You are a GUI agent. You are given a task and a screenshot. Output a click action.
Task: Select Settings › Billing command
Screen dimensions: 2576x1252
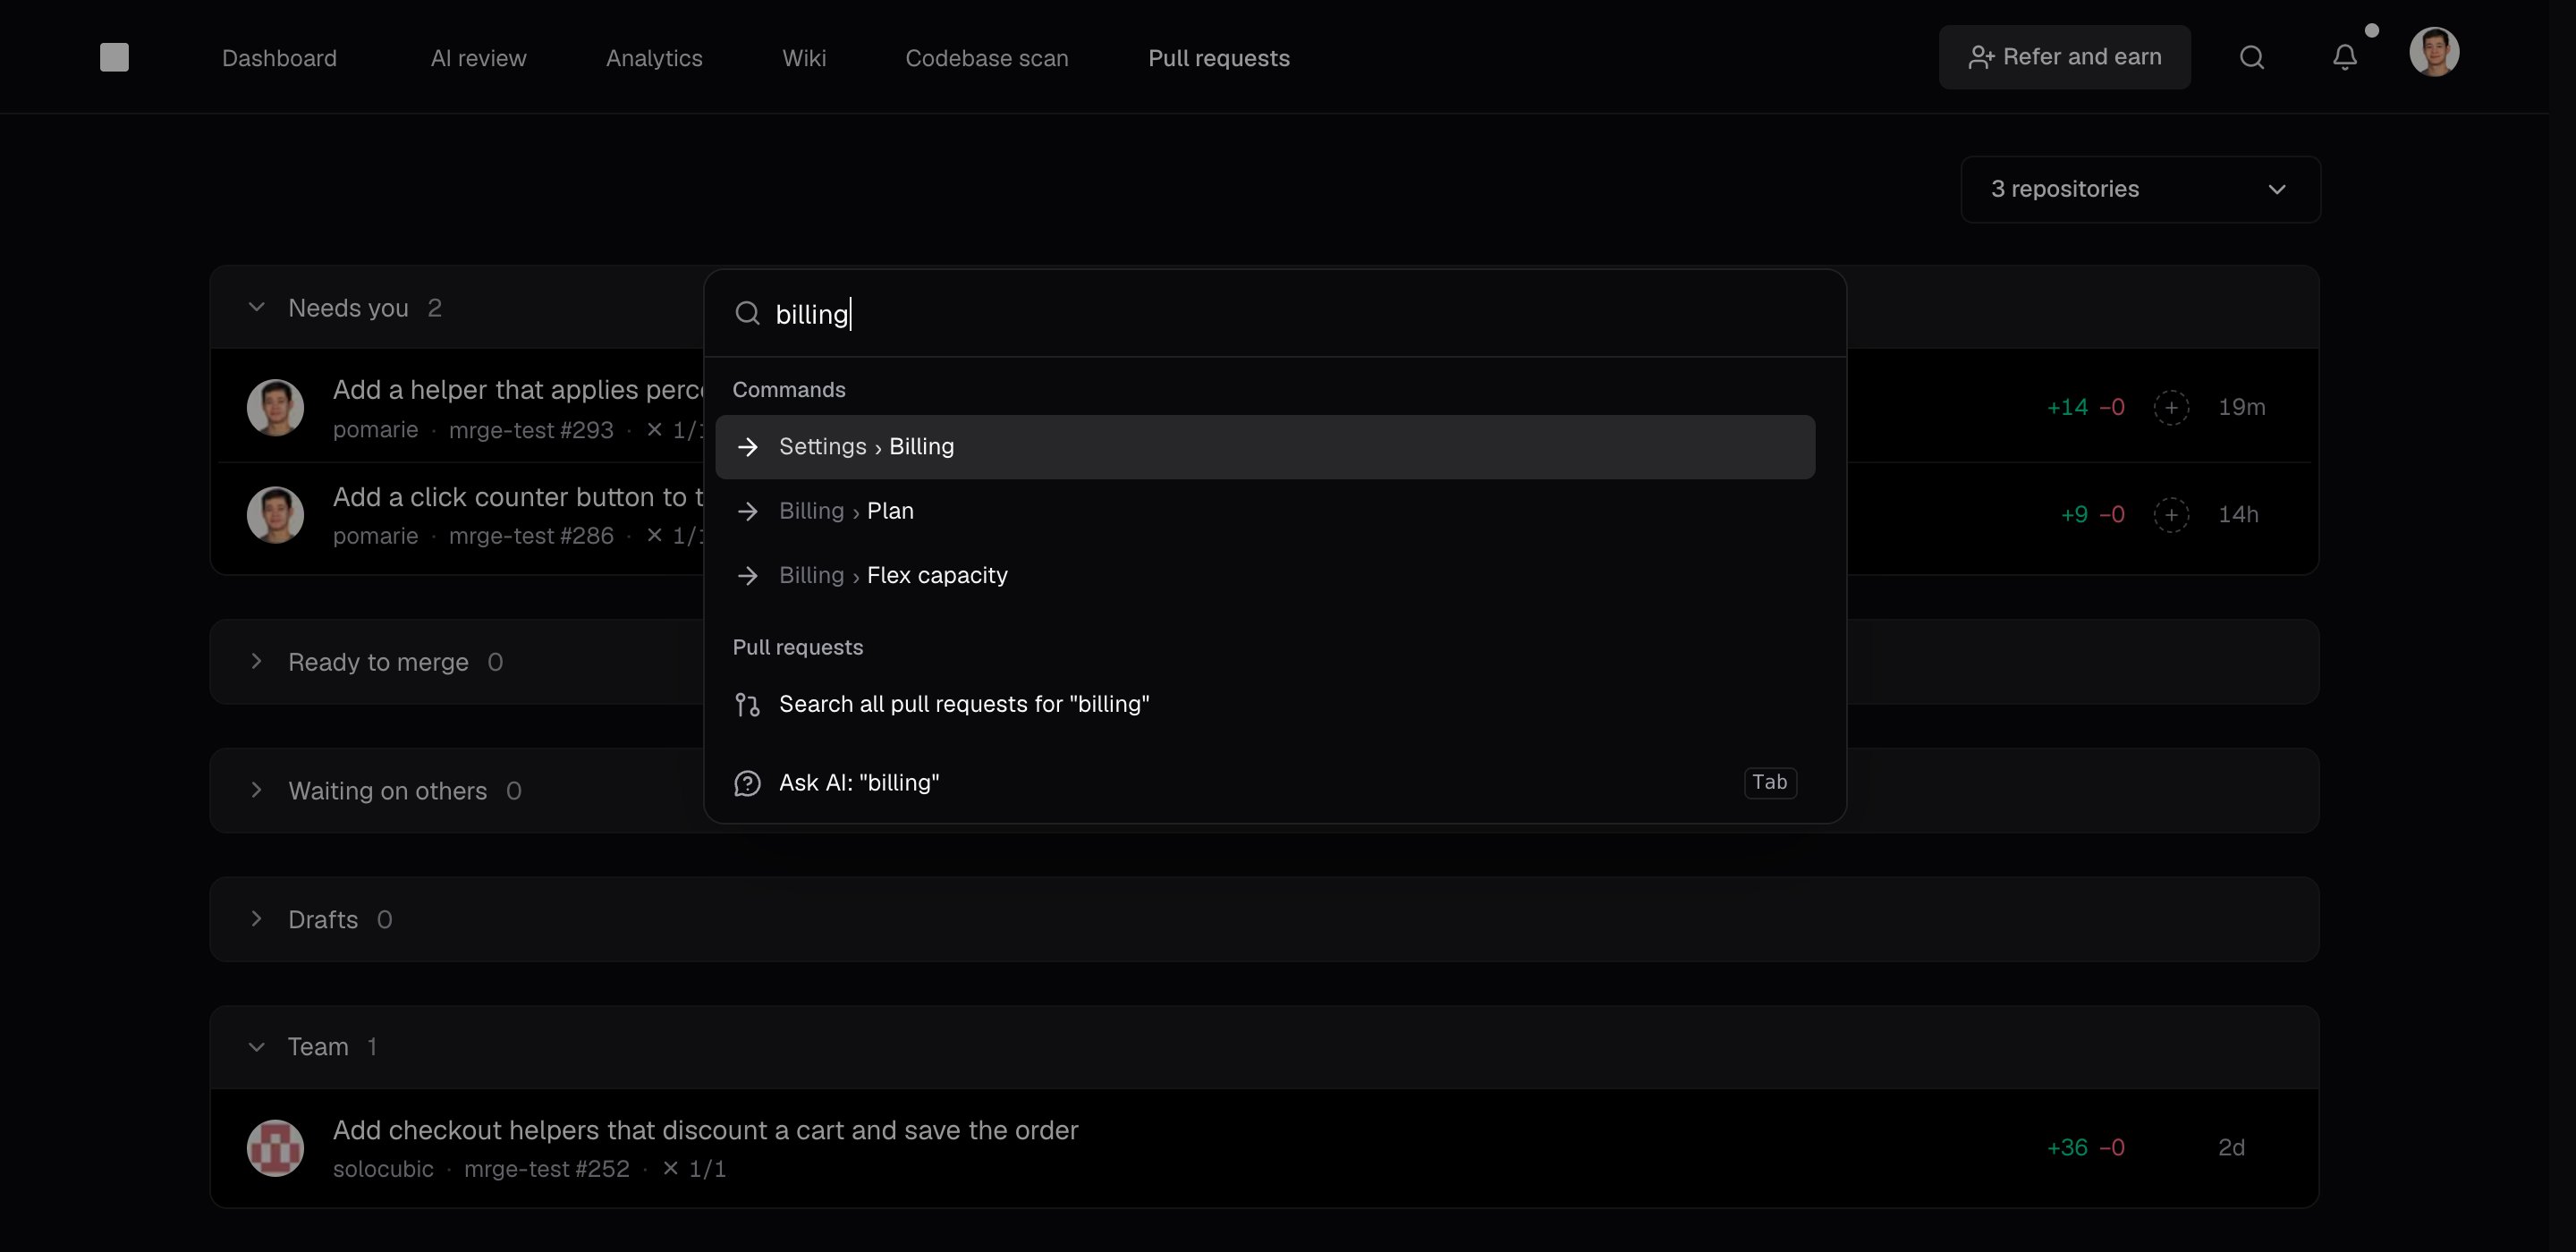pos(1265,447)
